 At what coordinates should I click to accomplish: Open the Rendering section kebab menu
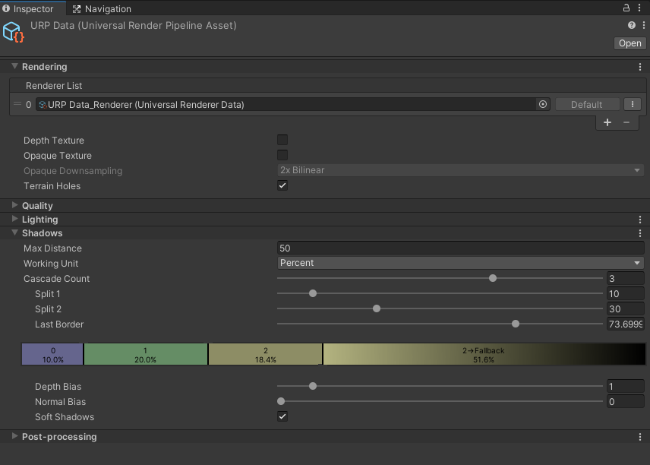click(640, 67)
